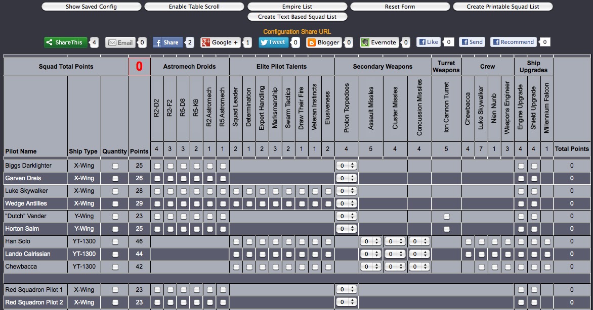This screenshot has height=310, width=593.
Task: Click the Ship Type column header
Action: point(83,151)
